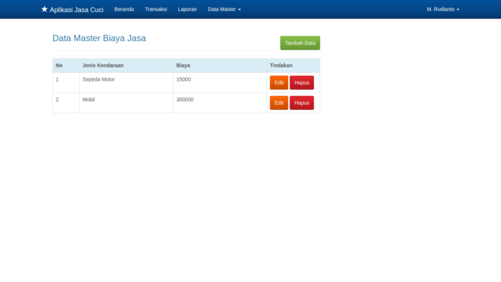The height and width of the screenshot is (282, 501).
Task: Select the Mobil table cell
Action: pos(88,100)
